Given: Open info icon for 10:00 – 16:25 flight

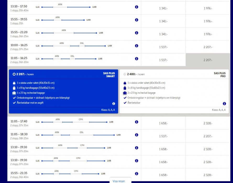Looking at the screenshot, I should (x=136, y=46).
